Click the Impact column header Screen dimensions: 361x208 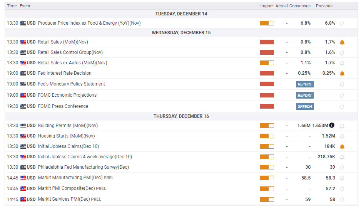pyautogui.click(x=267, y=6)
